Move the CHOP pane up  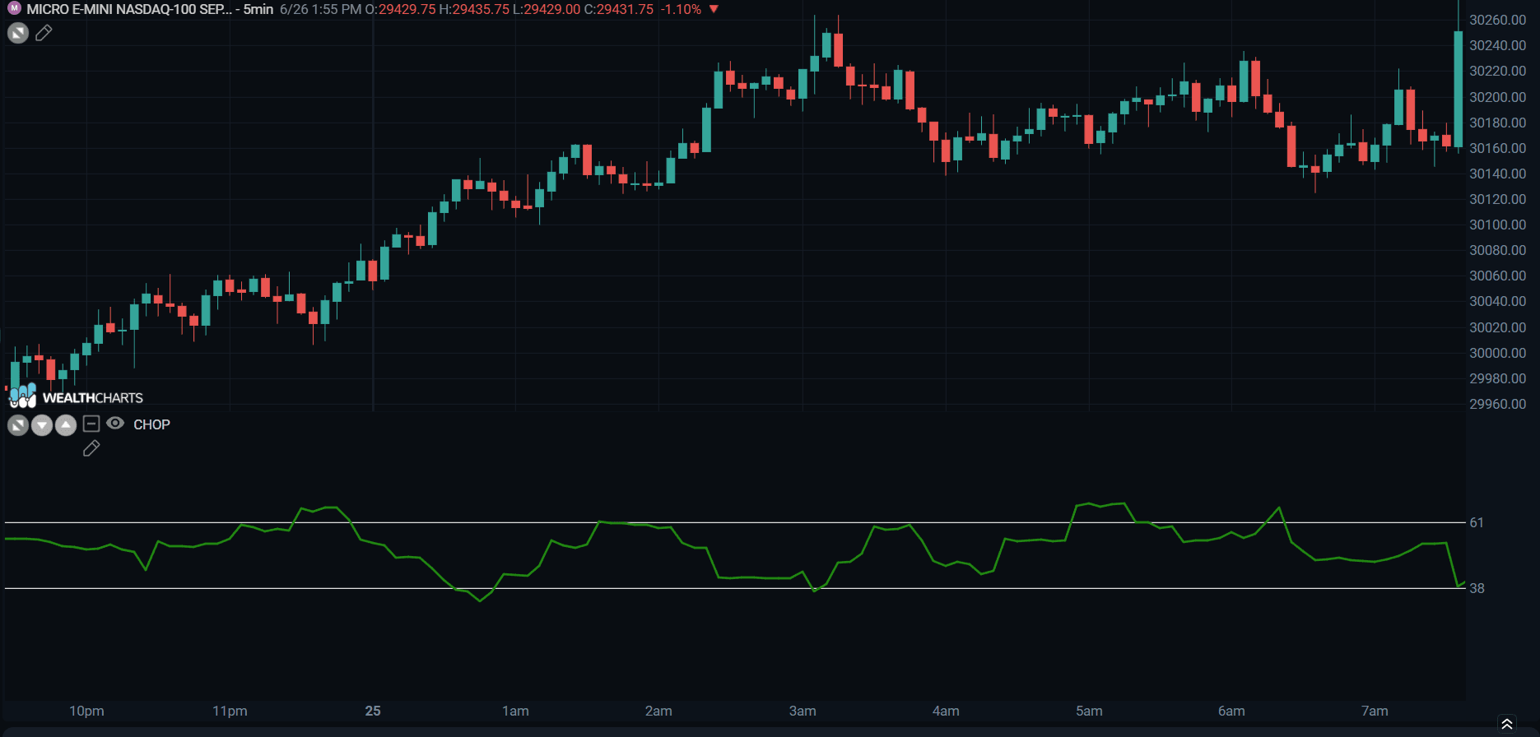tap(66, 425)
